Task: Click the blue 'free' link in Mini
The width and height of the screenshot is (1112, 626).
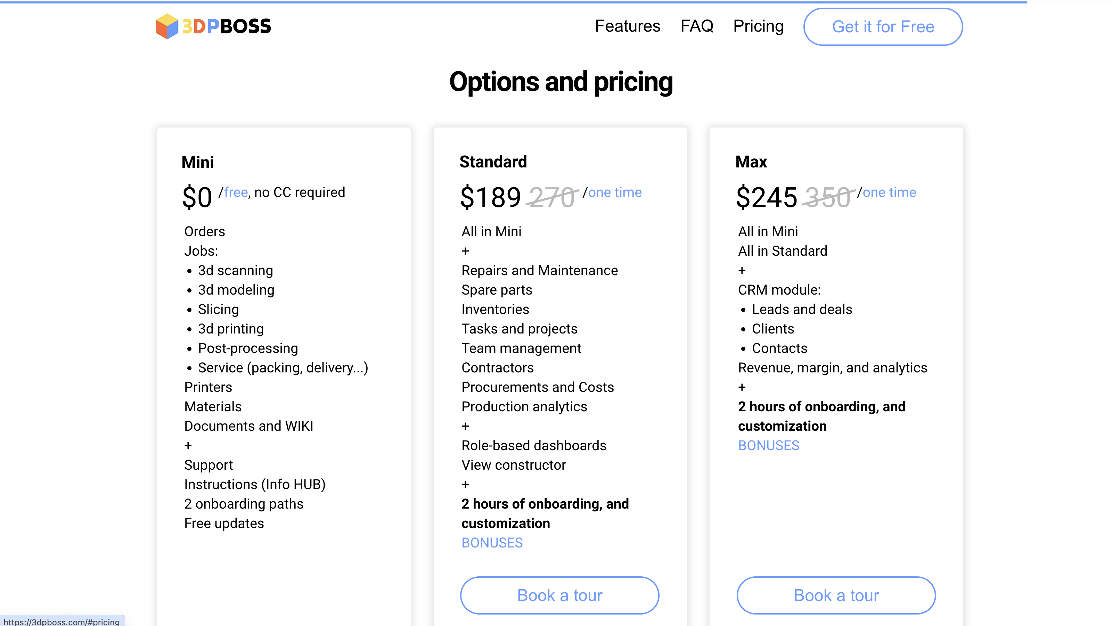Action: point(236,192)
